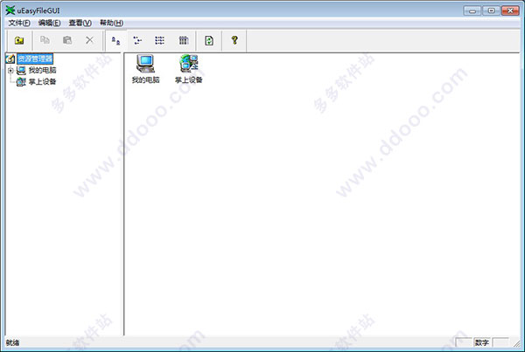Click 掌上设备 device icon in tree
The height and width of the screenshot is (352, 525).
pos(21,81)
